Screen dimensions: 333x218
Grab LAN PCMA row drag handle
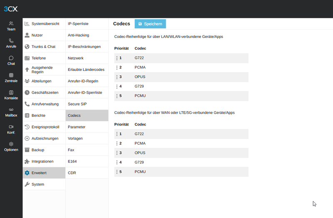pyautogui.click(x=117, y=68)
